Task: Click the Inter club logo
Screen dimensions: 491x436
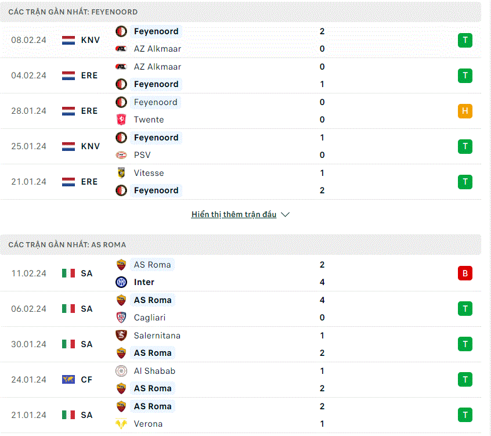Action: [121, 282]
